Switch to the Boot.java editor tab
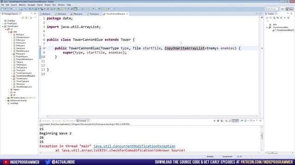Screen dimensions: 295x165 tap(46, 14)
